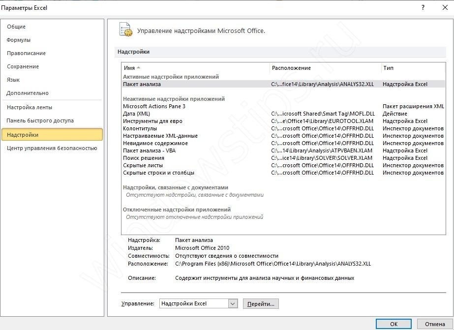Sort the list by the Имя column header

coord(129,68)
